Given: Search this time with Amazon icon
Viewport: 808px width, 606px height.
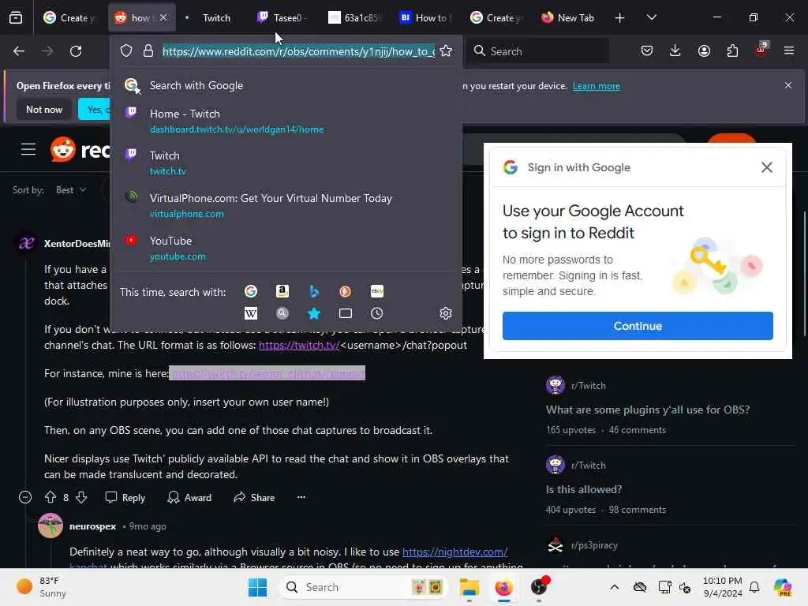Looking at the screenshot, I should [282, 292].
